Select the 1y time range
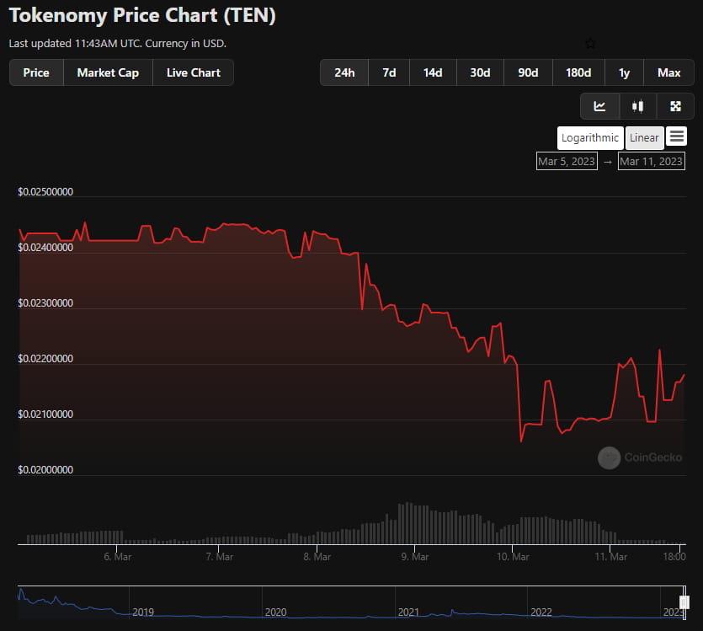The height and width of the screenshot is (631, 703). point(624,72)
